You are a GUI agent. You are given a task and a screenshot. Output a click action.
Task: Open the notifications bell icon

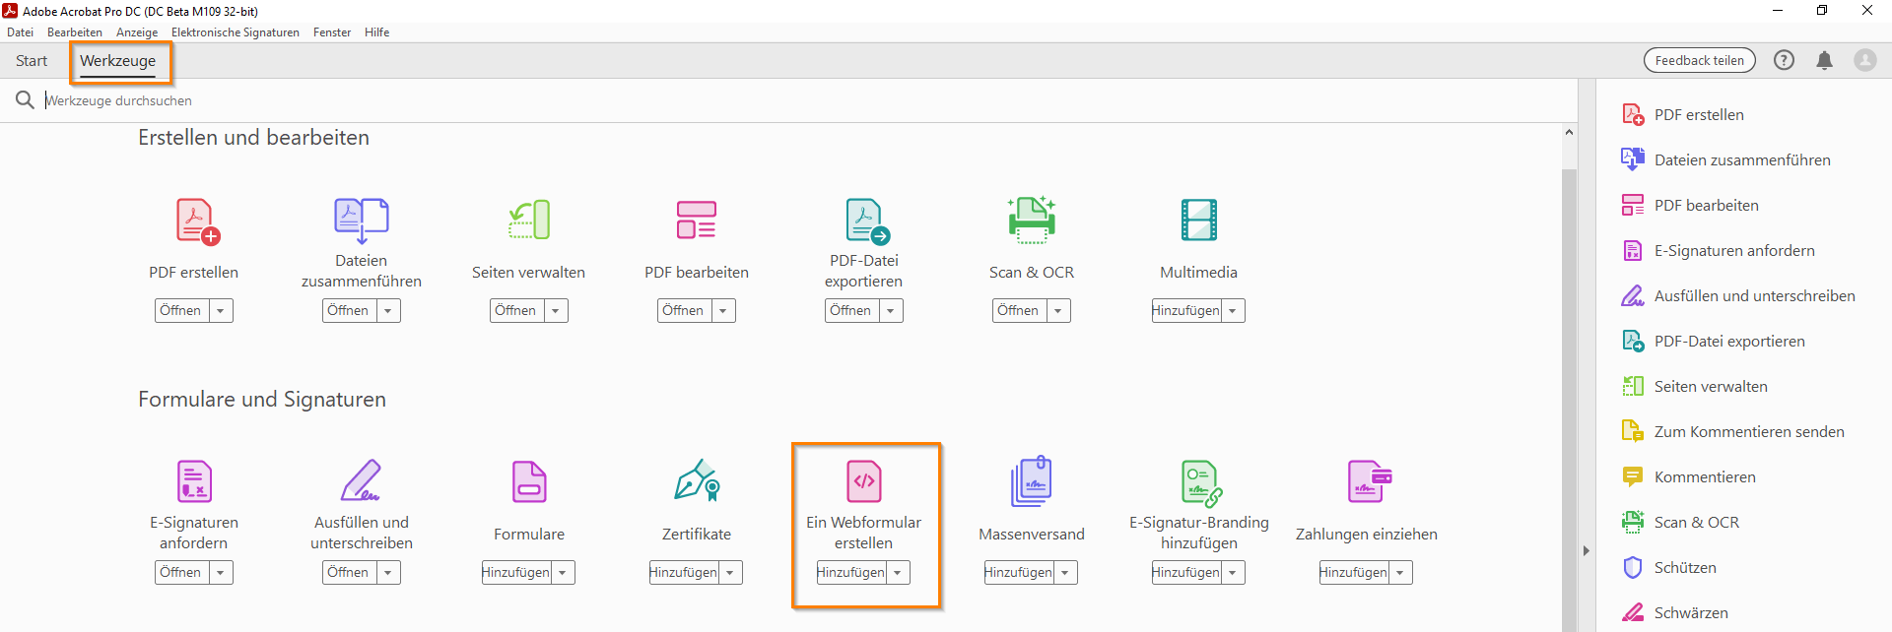coord(1824,60)
